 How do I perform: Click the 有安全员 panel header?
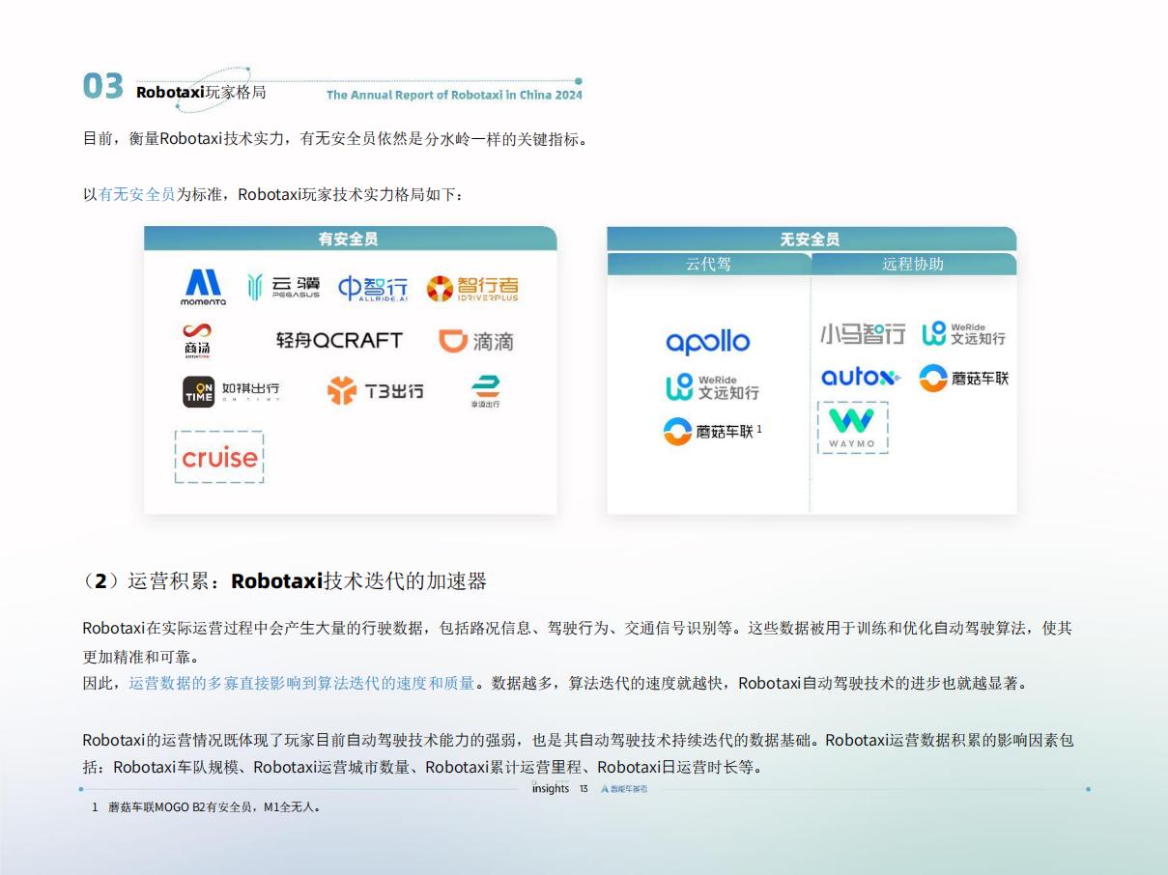[350, 239]
